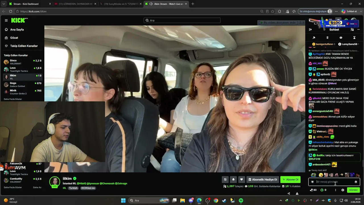Open chat users list icon
Viewport: 364px width, 205px height.
tap(352, 30)
